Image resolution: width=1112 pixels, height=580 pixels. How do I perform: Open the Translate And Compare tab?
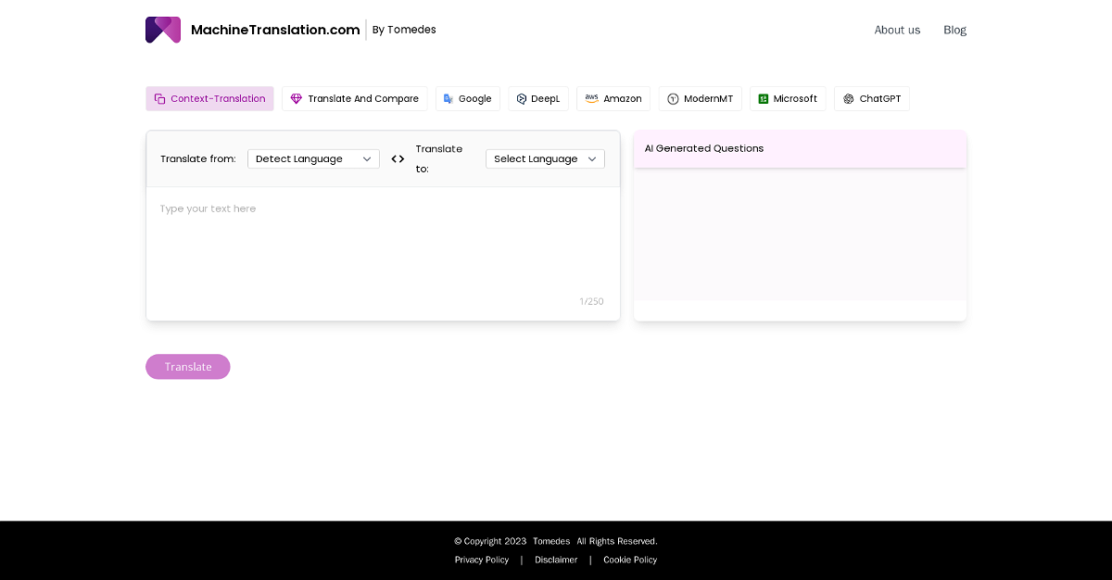tap(363, 99)
